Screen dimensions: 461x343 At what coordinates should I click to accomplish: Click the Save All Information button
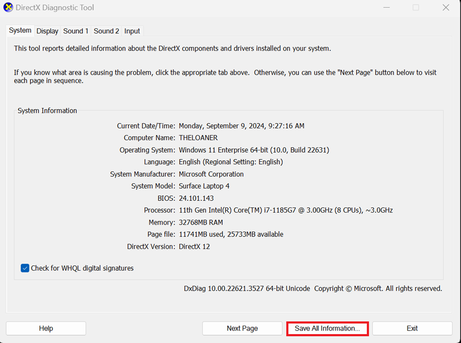(x=327, y=329)
